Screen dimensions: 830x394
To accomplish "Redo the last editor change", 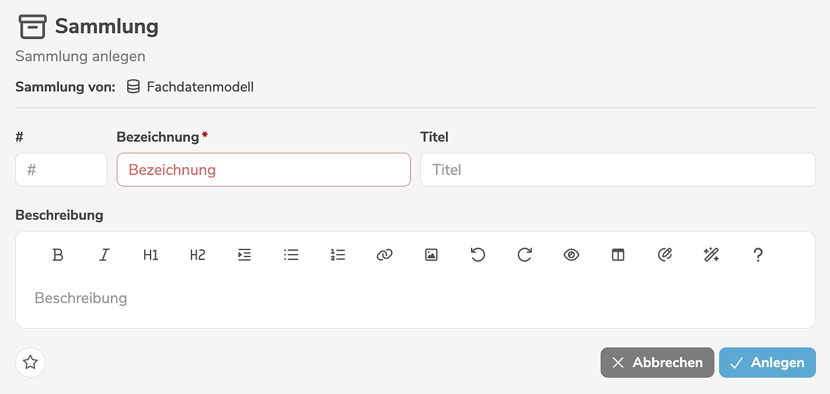I will click(x=525, y=255).
